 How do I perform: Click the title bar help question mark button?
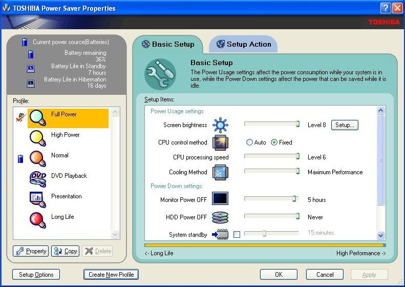(x=386, y=8)
